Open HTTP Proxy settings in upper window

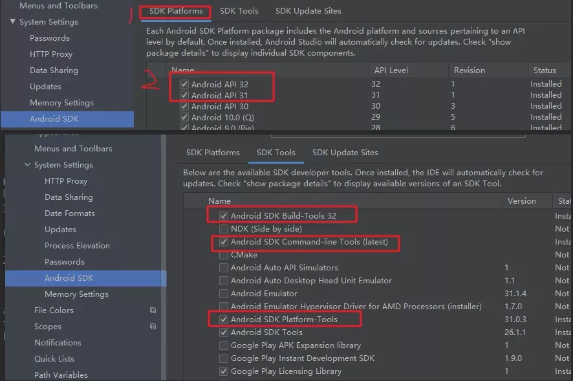point(51,54)
